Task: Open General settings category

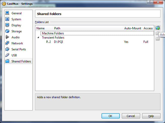Action: [x=17, y=13]
